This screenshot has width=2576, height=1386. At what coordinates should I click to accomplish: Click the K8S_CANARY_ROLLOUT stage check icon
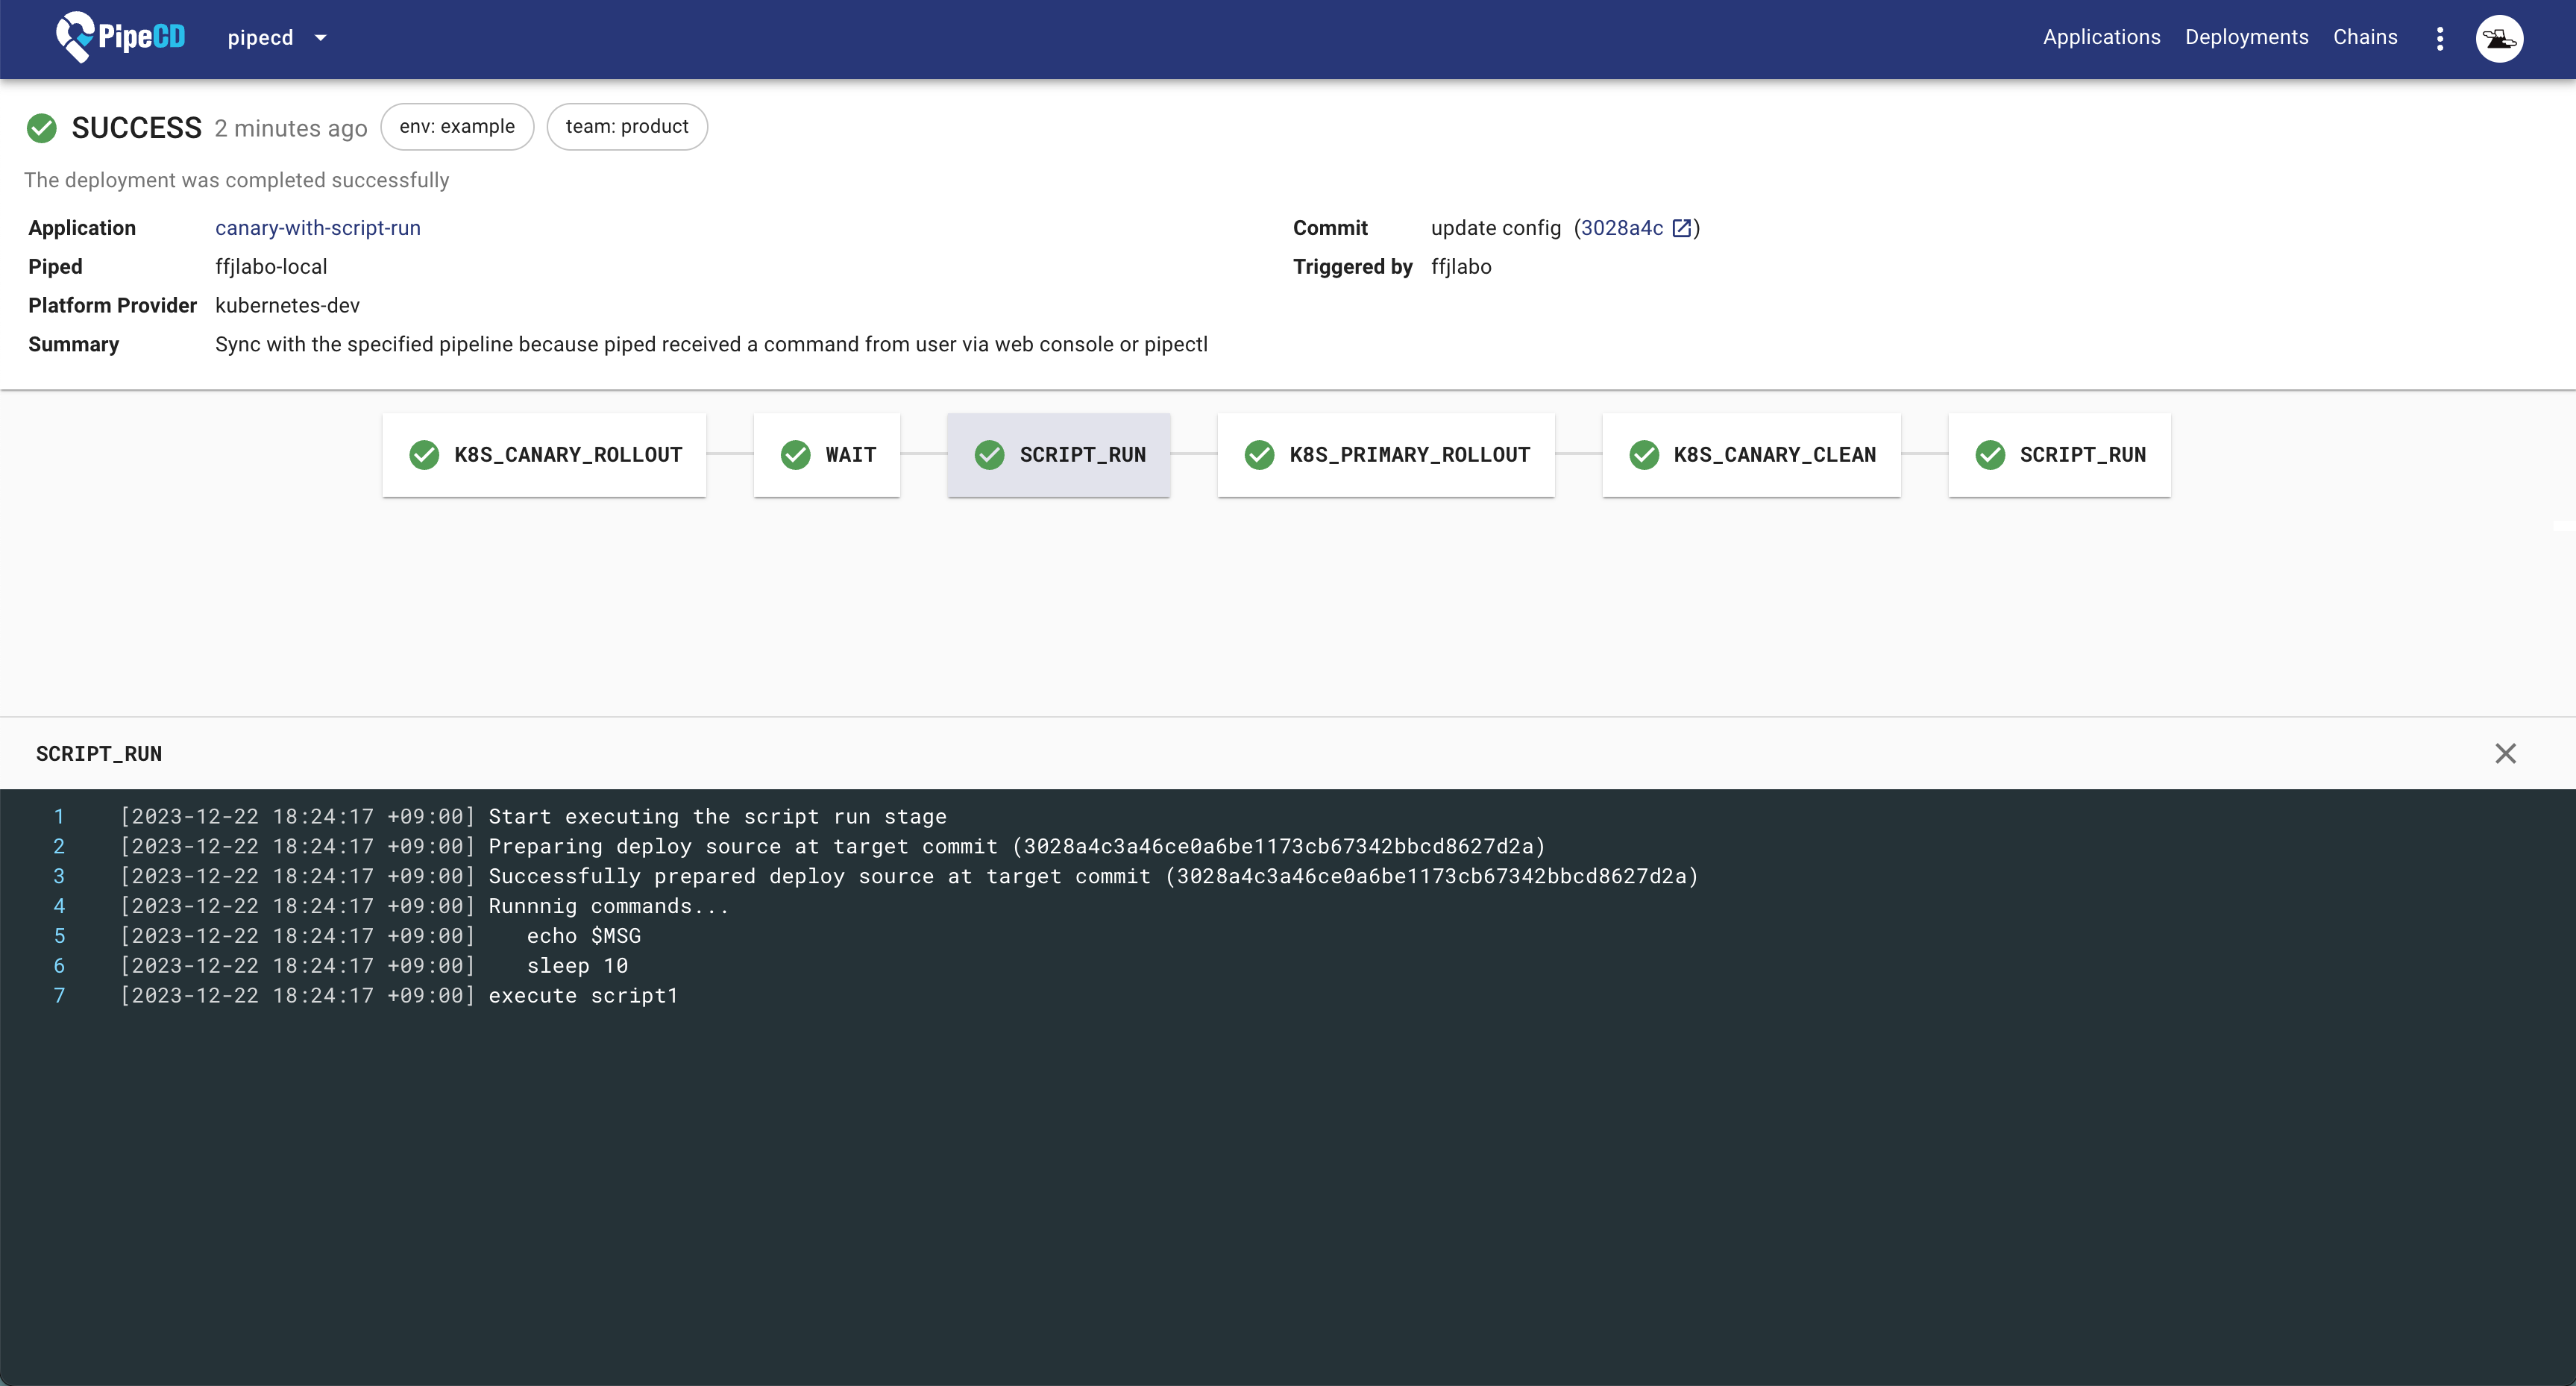(x=424, y=455)
